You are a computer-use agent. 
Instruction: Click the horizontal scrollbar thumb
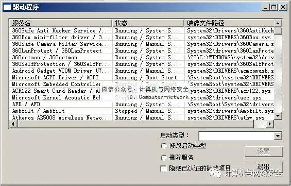135,124
